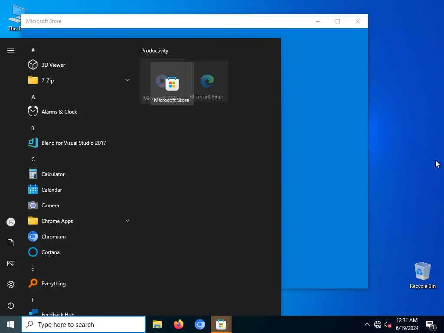
Task: Click the F letter header
Action: (x=33, y=300)
